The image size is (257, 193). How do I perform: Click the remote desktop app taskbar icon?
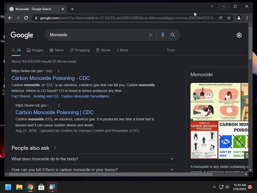pos(52,187)
